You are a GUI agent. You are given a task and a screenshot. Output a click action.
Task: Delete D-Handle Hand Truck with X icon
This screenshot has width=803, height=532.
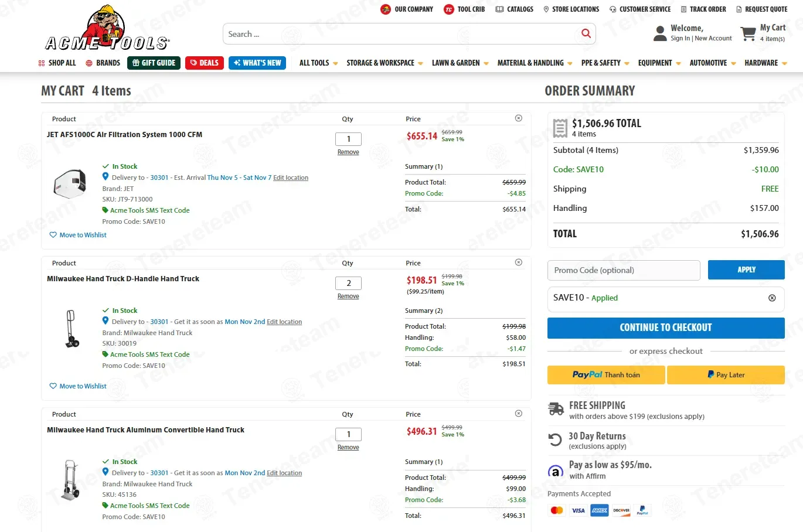click(x=519, y=262)
